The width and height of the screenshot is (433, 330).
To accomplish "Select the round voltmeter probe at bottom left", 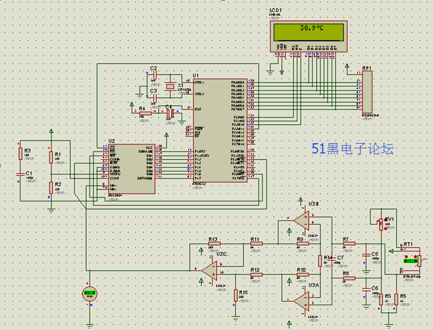I will [89, 293].
